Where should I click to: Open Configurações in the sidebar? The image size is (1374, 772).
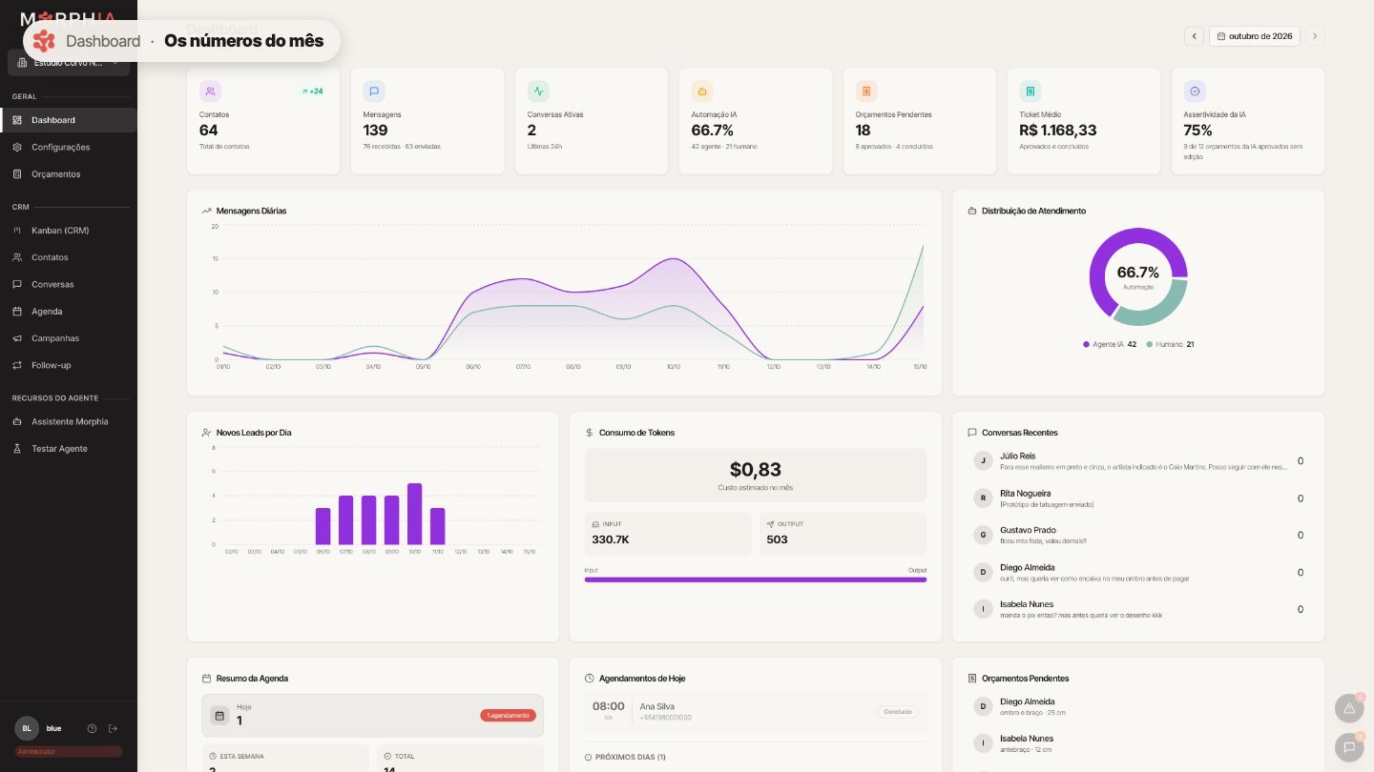click(68, 147)
